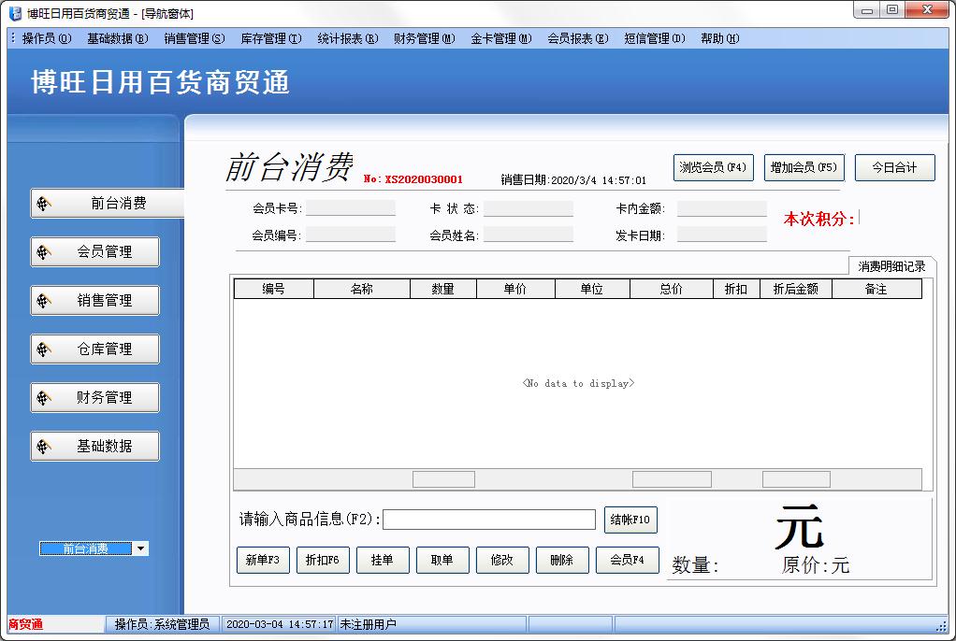
Task: Open the 会员报表(E) menu
Action: 578,38
